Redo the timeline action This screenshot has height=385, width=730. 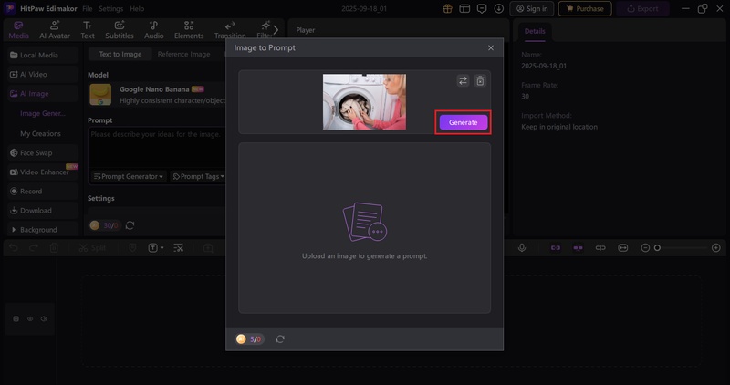[34, 248]
